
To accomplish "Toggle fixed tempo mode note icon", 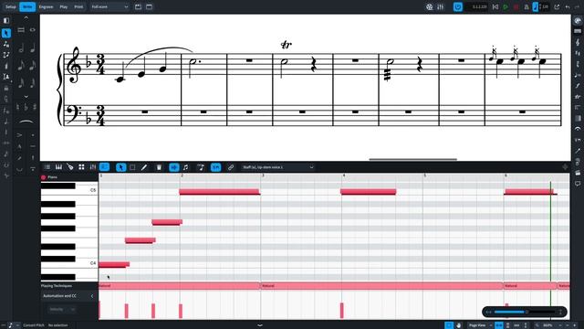I will (x=536, y=6).
